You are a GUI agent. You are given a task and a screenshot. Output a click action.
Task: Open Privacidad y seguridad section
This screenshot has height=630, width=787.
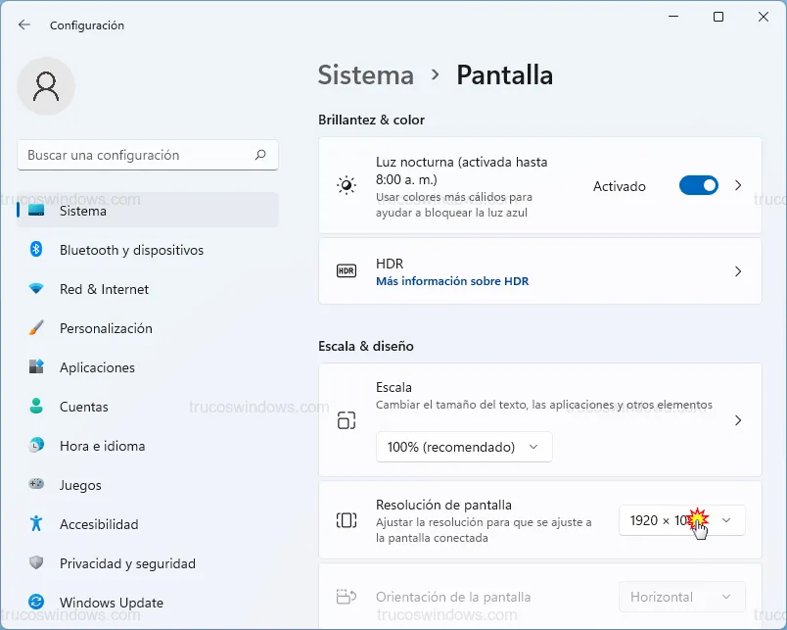(127, 563)
